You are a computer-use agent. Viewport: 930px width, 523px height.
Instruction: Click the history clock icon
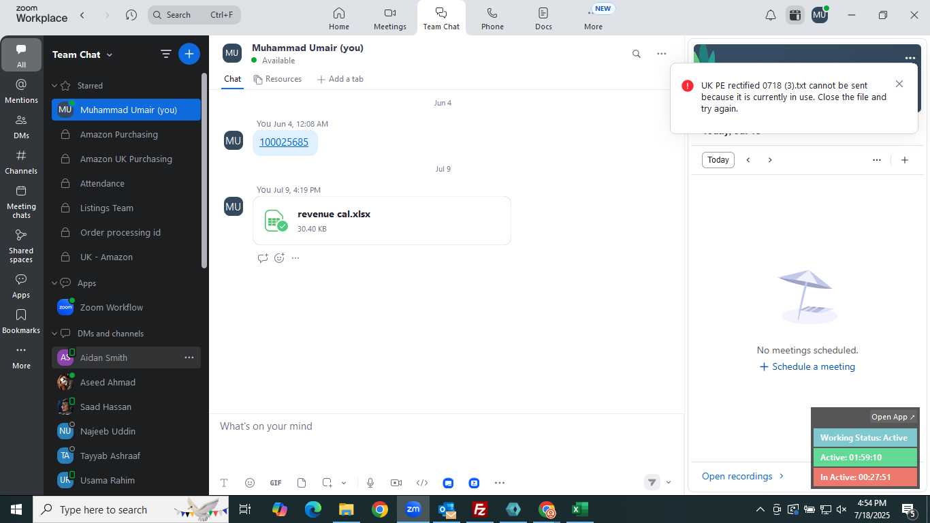tap(131, 15)
